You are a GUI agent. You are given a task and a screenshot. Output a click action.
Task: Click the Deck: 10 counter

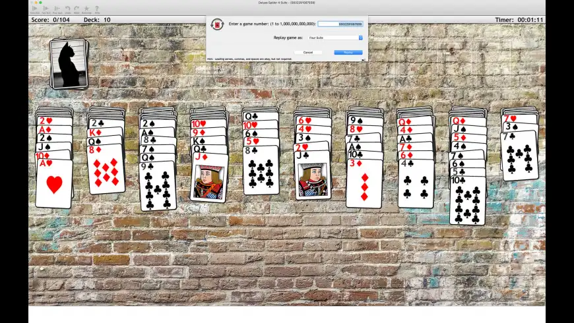(x=97, y=20)
